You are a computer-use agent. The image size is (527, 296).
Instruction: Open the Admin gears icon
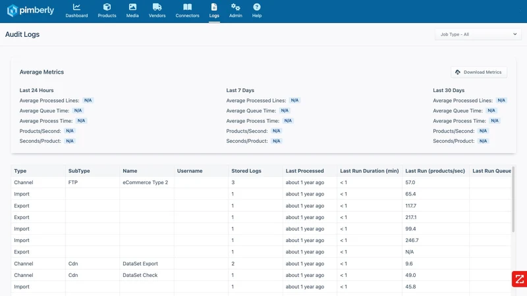point(236,7)
